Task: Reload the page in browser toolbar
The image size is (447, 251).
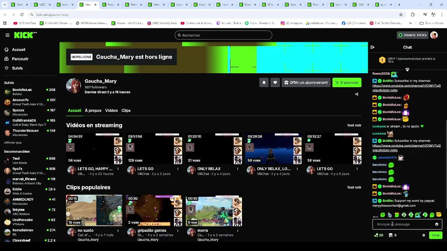Action: tap(22, 15)
